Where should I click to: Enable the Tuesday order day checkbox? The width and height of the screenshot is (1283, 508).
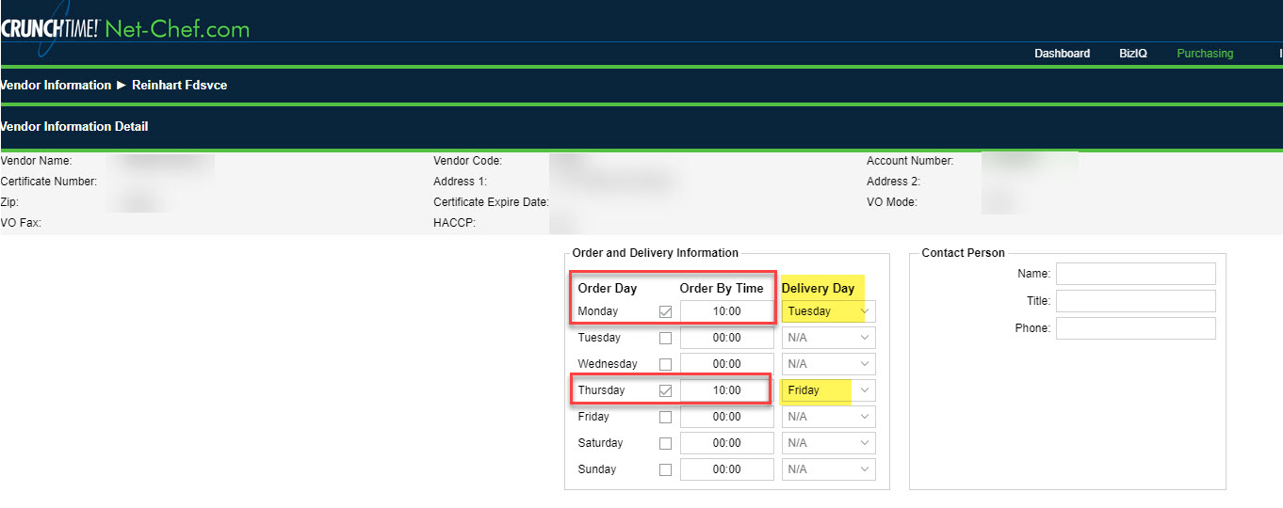pos(666,338)
